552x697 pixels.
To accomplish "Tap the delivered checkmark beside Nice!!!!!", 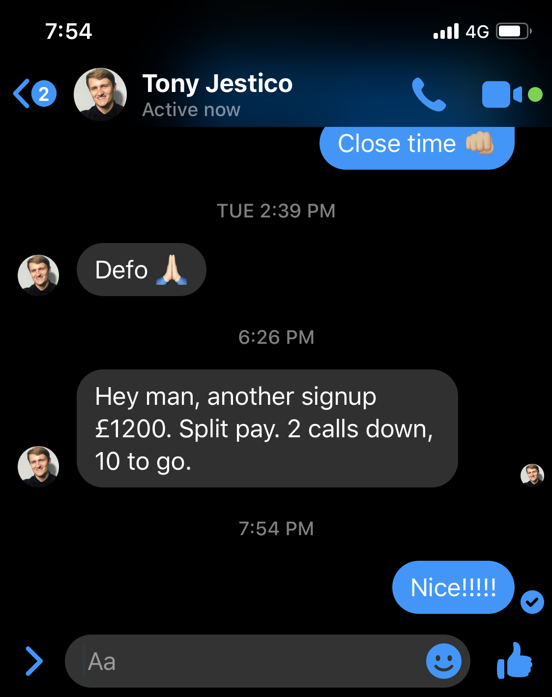I will [x=532, y=602].
